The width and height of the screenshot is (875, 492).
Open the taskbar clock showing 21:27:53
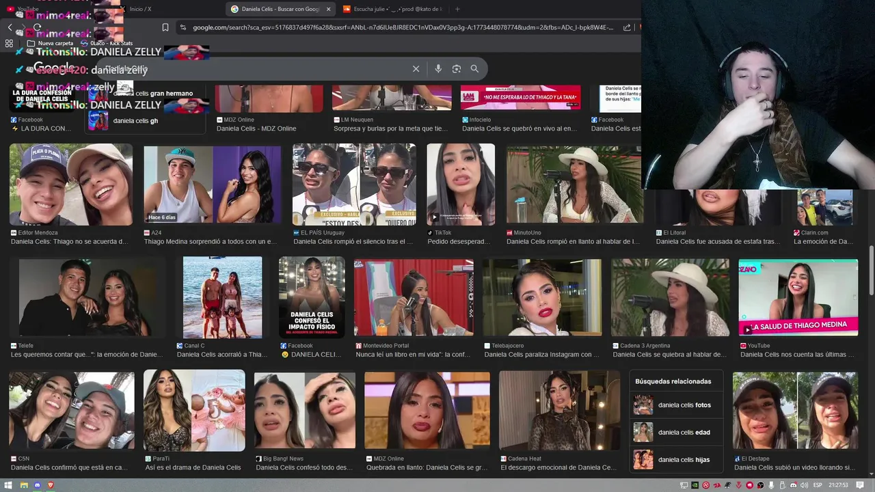[x=838, y=485]
